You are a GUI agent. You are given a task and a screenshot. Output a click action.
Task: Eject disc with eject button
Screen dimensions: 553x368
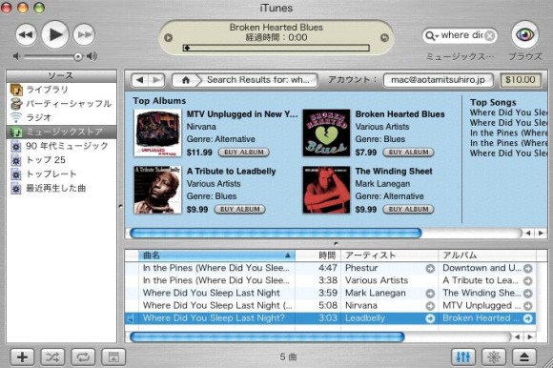click(x=524, y=358)
